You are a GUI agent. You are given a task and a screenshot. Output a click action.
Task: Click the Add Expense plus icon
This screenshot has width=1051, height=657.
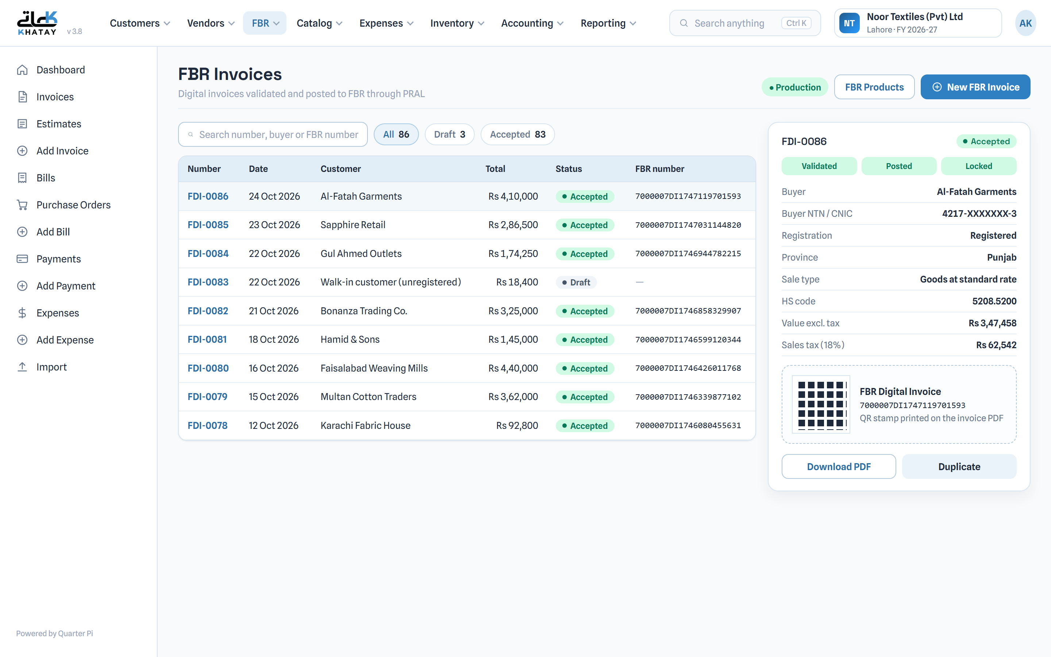pos(22,340)
